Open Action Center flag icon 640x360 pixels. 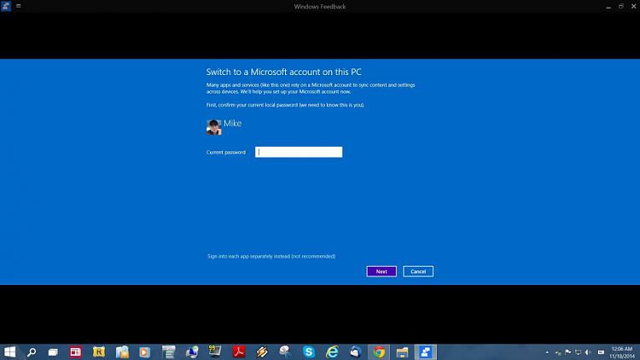tap(567, 352)
